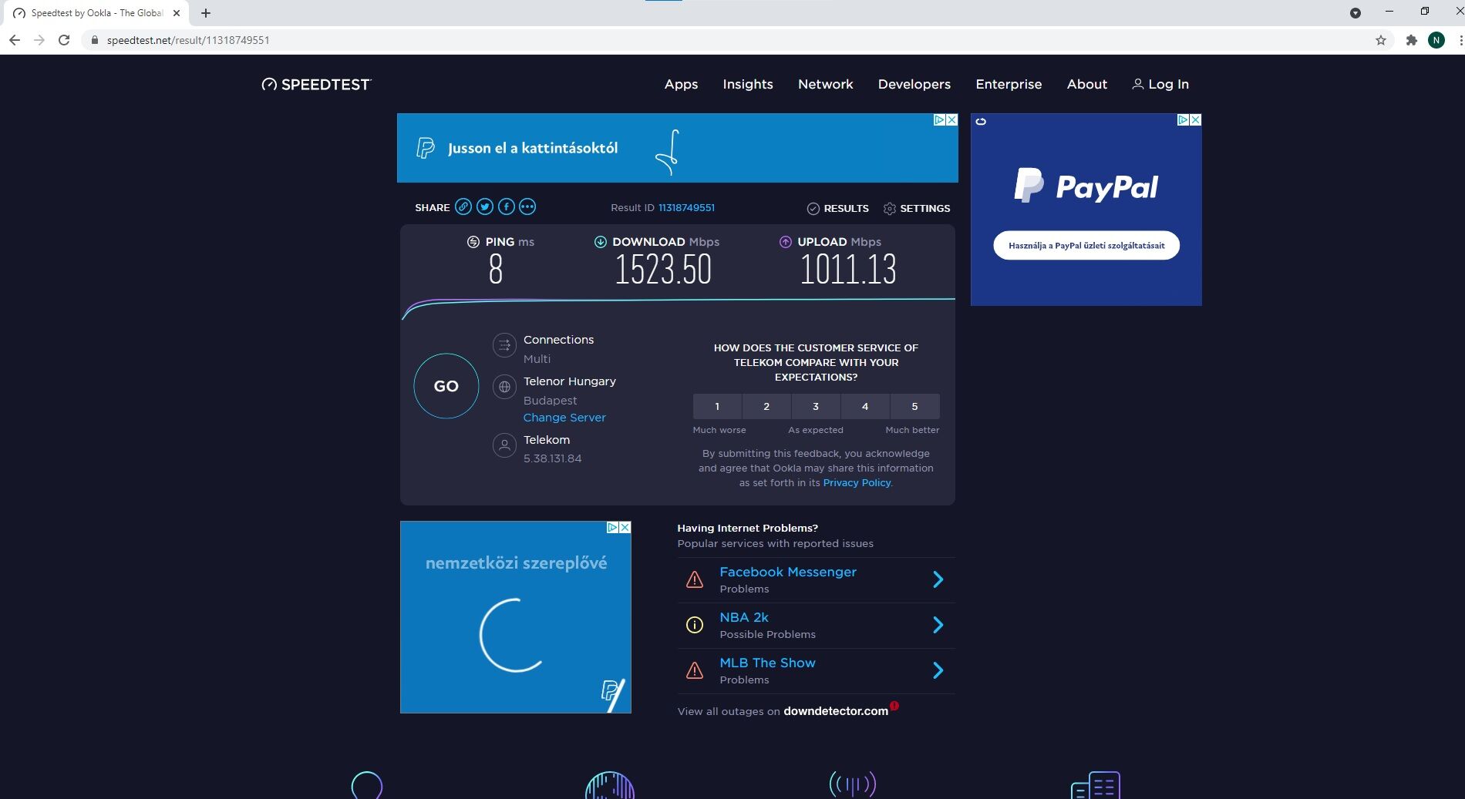Image resolution: width=1465 pixels, height=799 pixels.
Task: Click the Telenor Hungary globe icon
Action: pos(504,387)
